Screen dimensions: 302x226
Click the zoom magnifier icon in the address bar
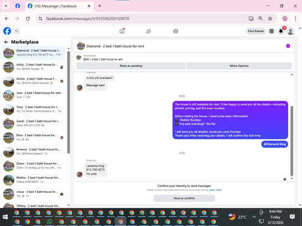(260, 19)
